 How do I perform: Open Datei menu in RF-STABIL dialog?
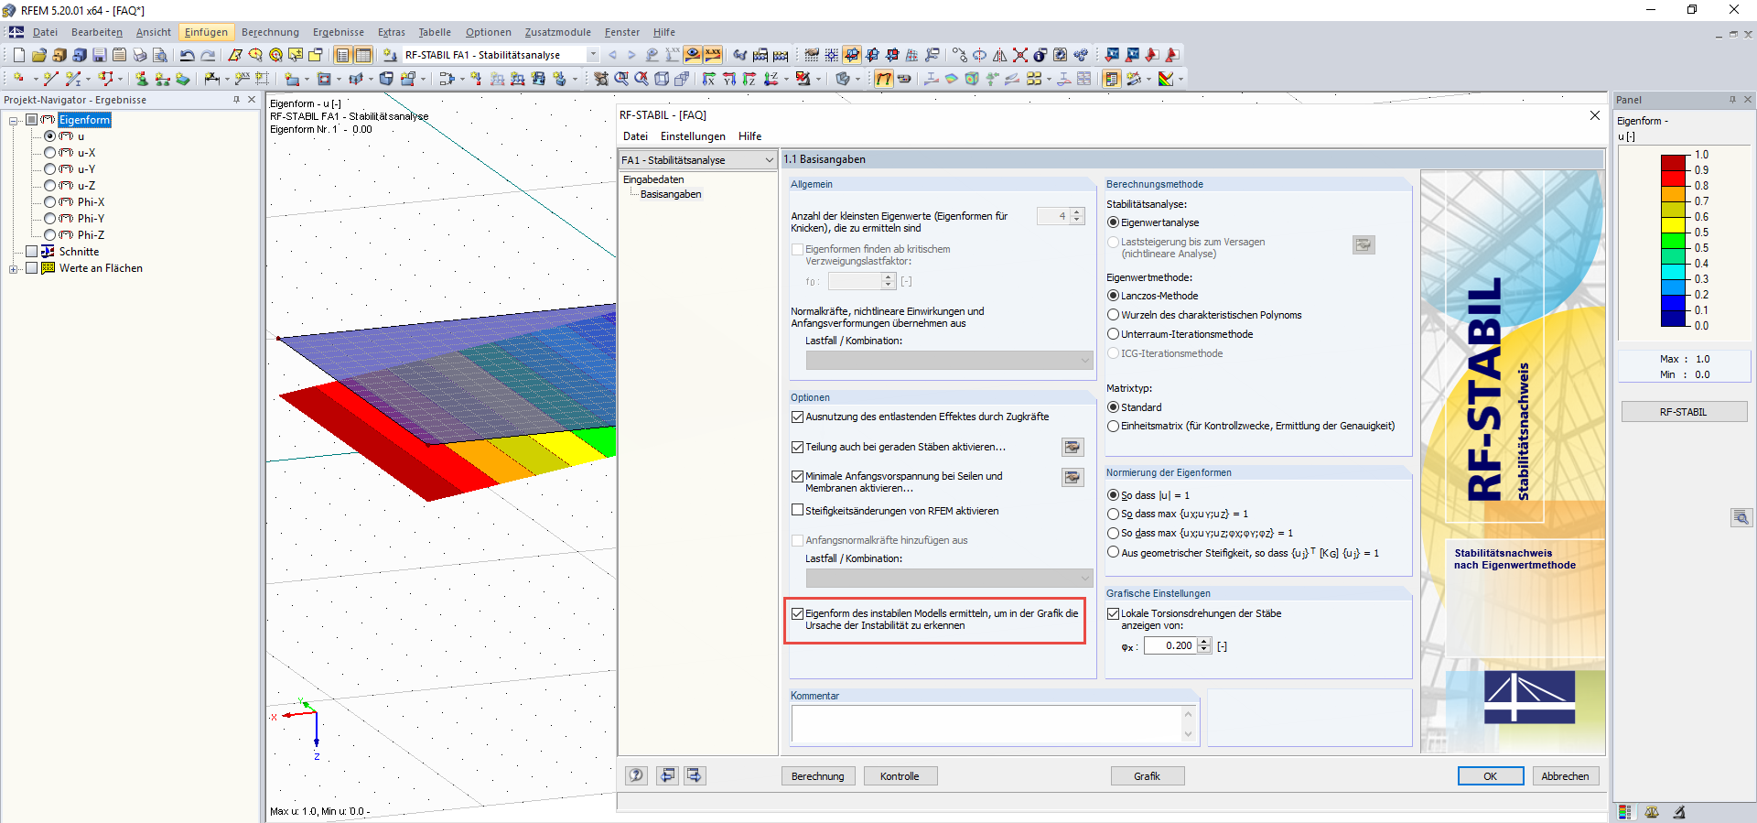(635, 136)
